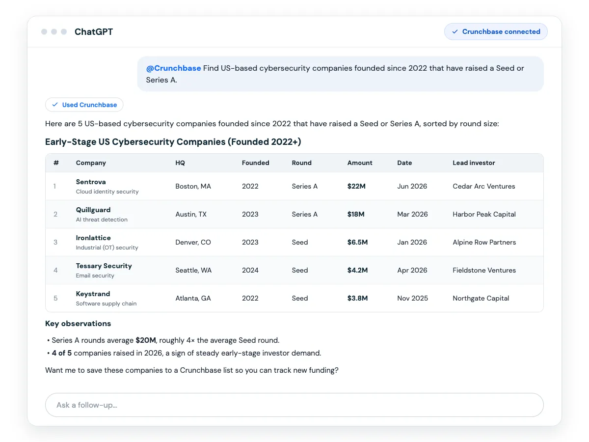Click the Industrial (OT) security description
The image size is (589, 442).
[x=107, y=248]
